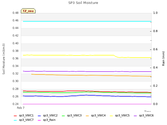Viewport: 167px width, 125px height.
Task: Click the blue sp3_VWC2 legend swatch
Action: tap(39, 116)
